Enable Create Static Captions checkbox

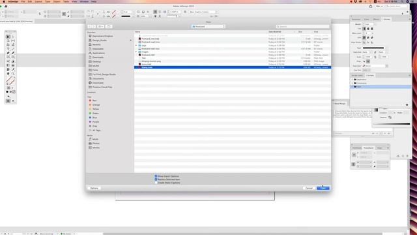coord(156,183)
